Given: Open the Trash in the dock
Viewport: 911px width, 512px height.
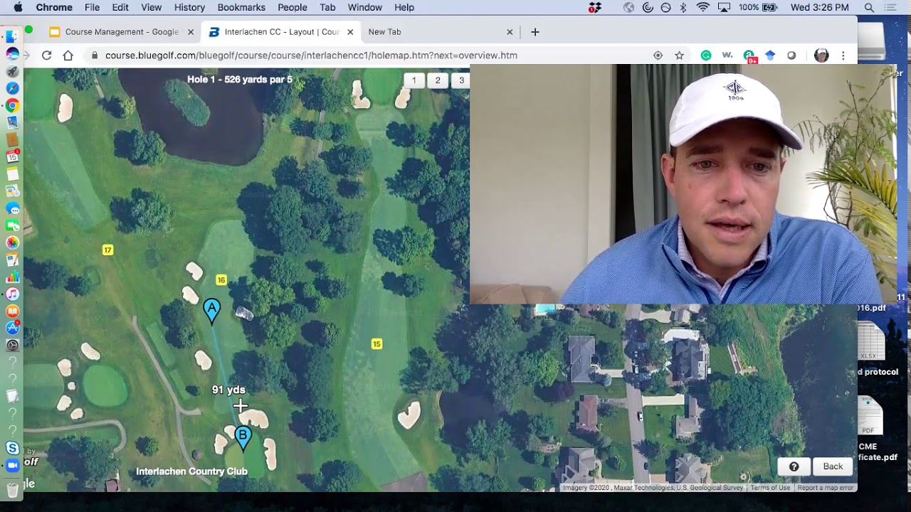Looking at the screenshot, I should pyautogui.click(x=12, y=489).
